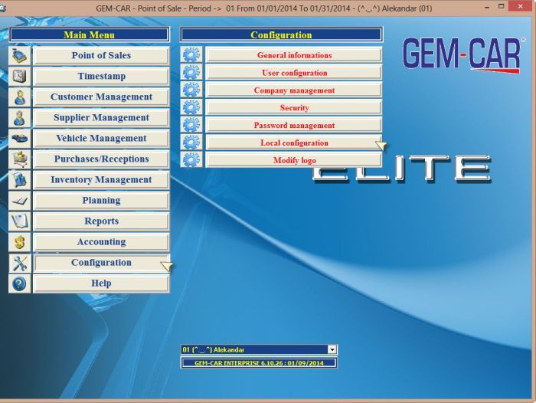This screenshot has height=403, width=536.
Task: Click the shopping cart icon beside Purchases/Receptions
Action: click(x=20, y=159)
